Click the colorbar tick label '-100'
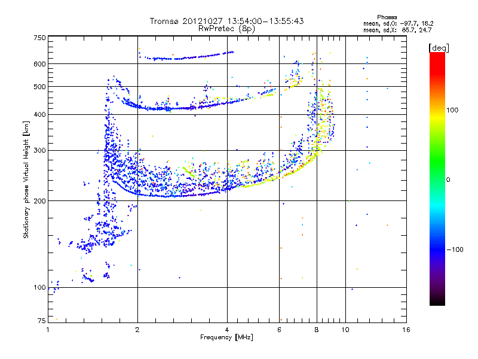 (455, 250)
